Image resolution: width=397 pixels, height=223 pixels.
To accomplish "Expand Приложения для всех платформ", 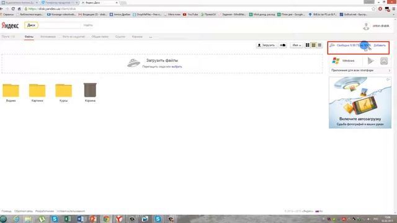I will coord(360,70).
